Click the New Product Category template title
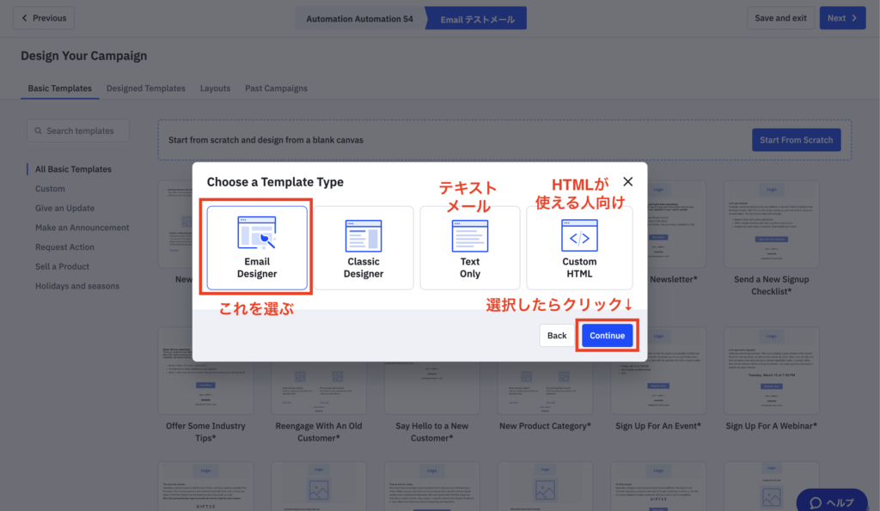The height and width of the screenshot is (511, 880). click(x=545, y=426)
